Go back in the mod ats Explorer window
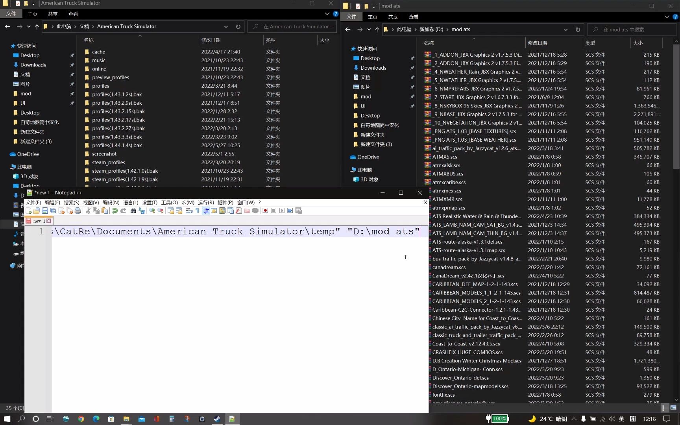Viewport: 680px width, 425px height. (x=348, y=30)
